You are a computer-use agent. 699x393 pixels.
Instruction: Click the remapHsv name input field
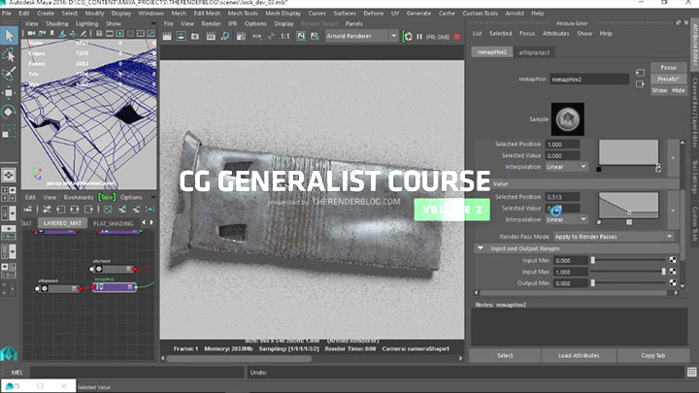pyautogui.click(x=589, y=80)
